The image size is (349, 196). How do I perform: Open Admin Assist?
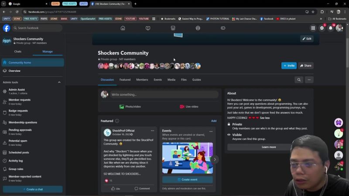33,91
